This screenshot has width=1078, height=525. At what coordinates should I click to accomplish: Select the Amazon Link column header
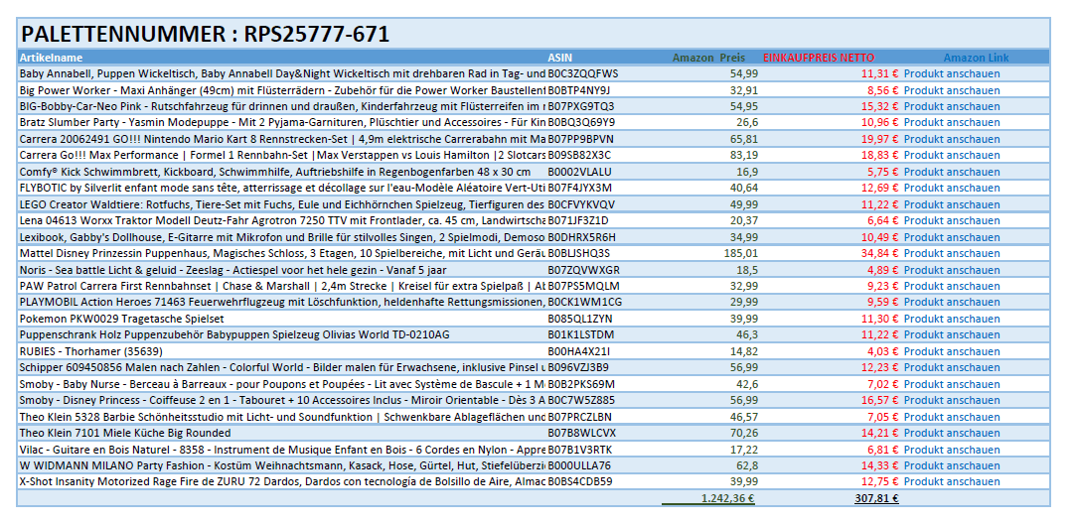(976, 58)
